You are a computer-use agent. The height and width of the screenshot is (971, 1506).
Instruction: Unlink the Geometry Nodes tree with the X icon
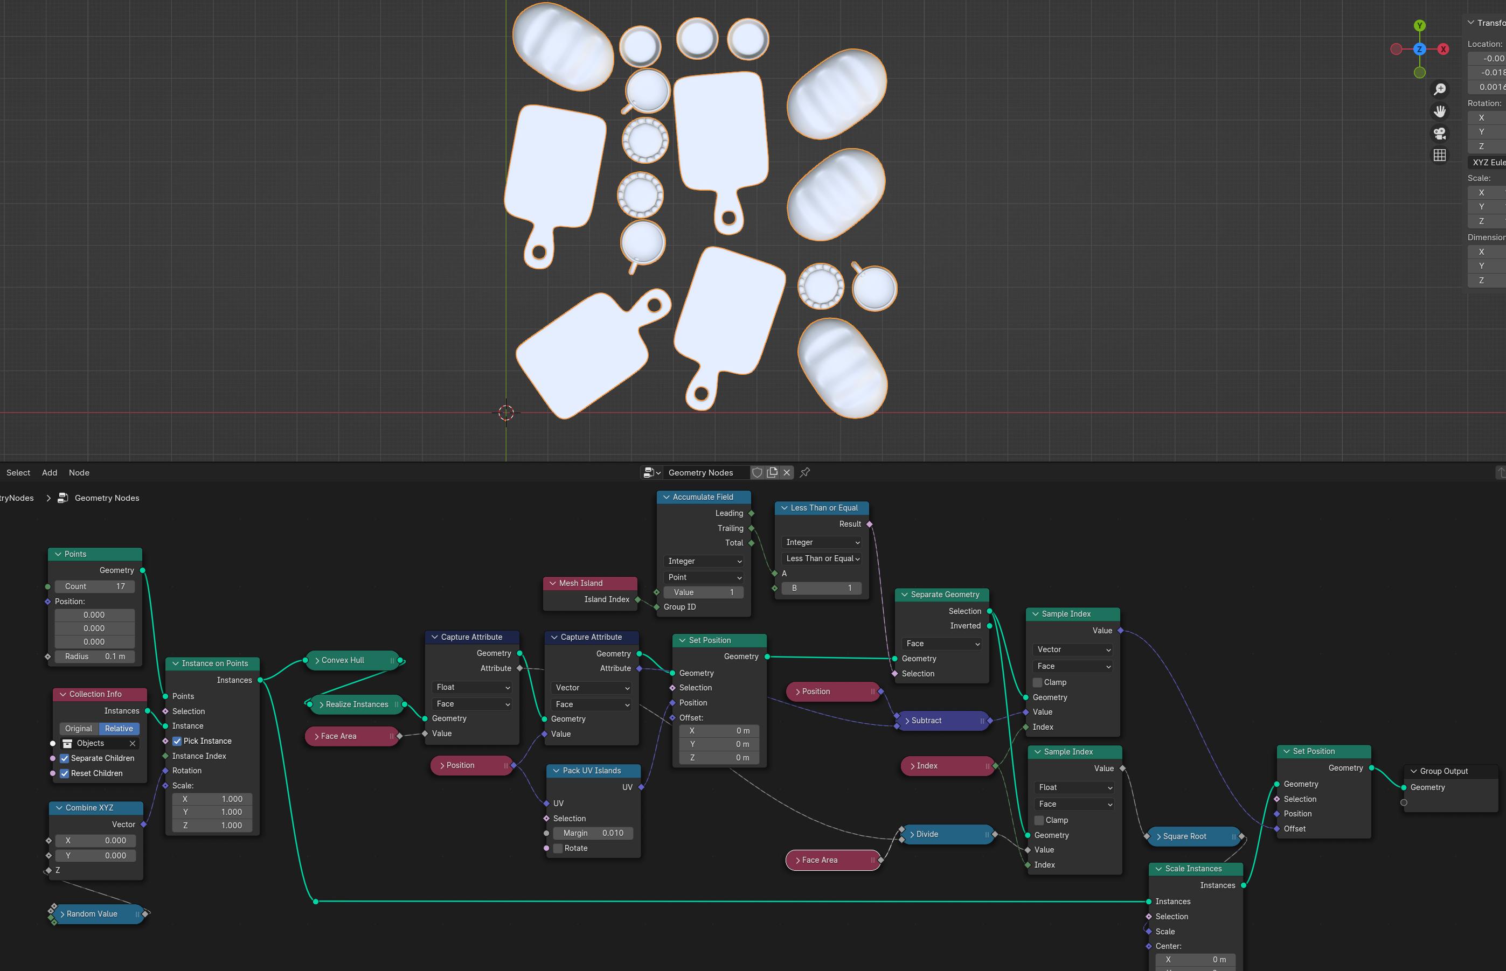787,472
